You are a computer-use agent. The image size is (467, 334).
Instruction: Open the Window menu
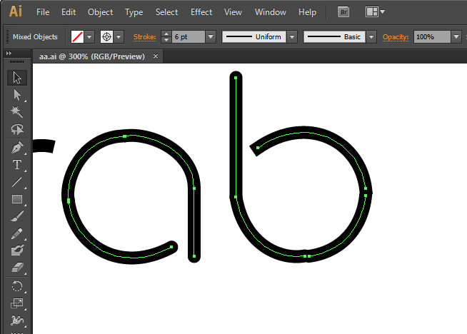271,12
